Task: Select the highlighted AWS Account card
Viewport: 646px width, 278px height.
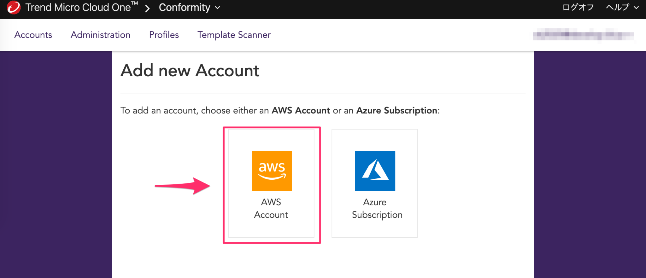Action: [x=271, y=183]
